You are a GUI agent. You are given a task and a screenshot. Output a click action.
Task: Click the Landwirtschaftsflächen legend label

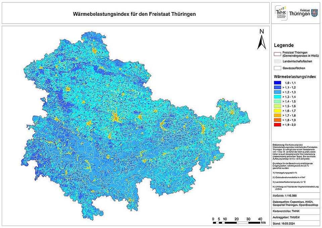click(298, 61)
